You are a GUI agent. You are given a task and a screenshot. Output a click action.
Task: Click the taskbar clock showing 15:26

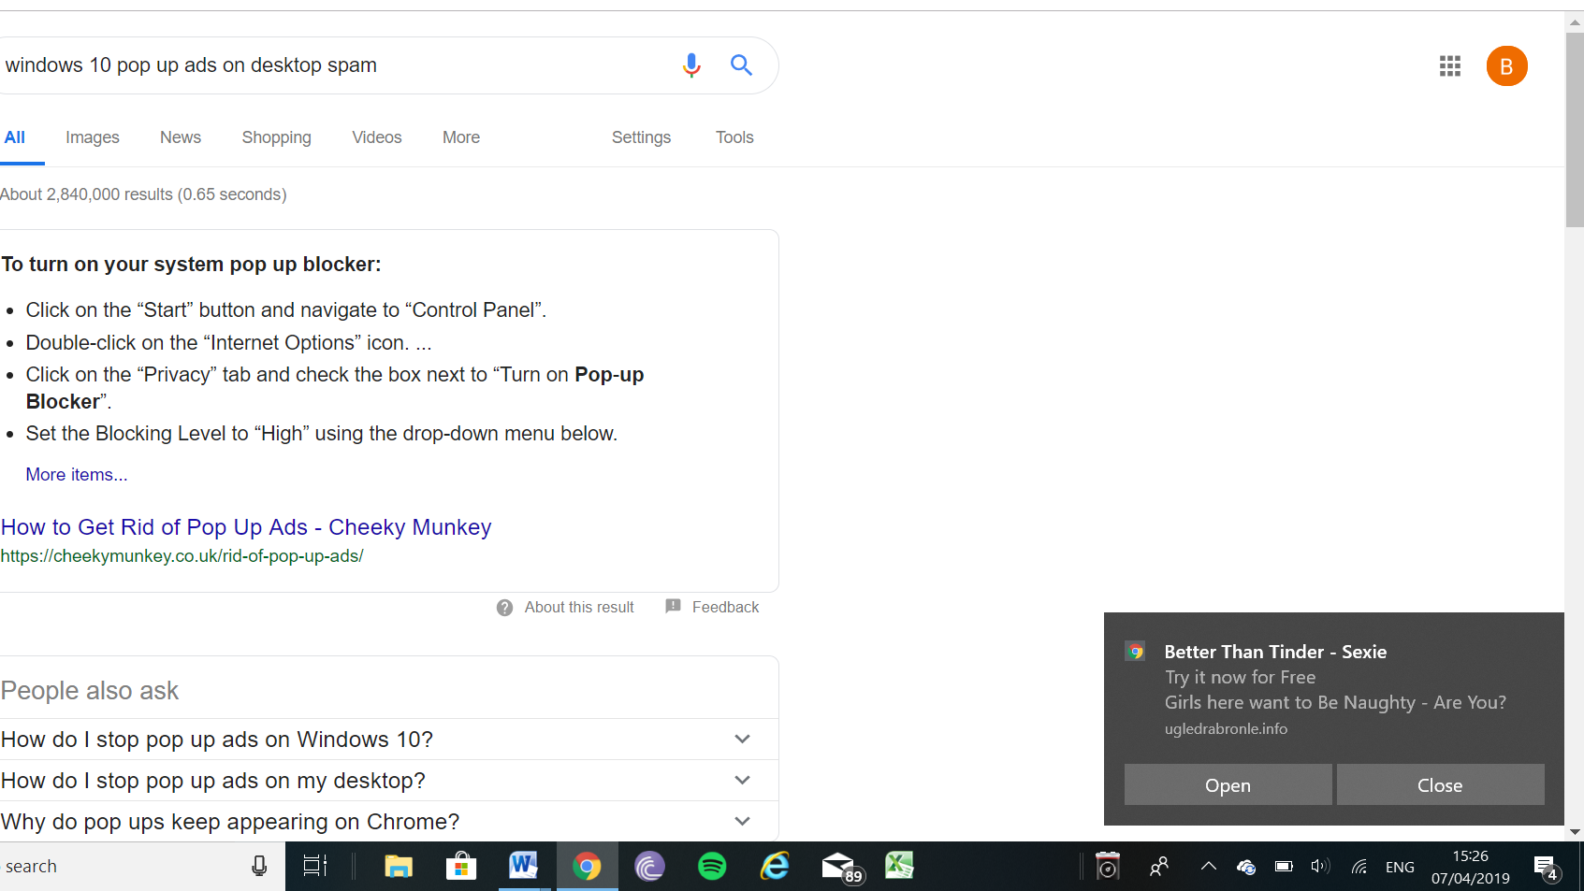1470,867
